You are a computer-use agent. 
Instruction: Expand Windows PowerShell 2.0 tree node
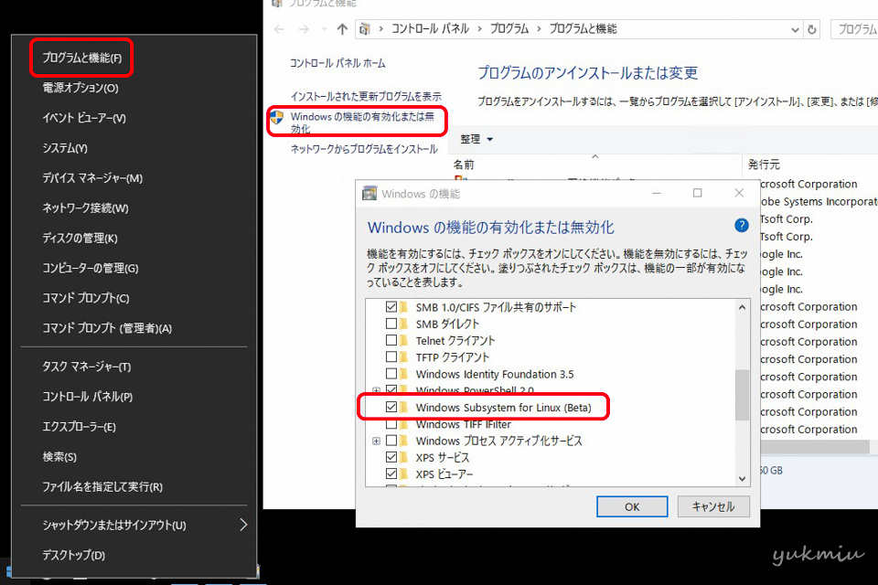pos(376,390)
